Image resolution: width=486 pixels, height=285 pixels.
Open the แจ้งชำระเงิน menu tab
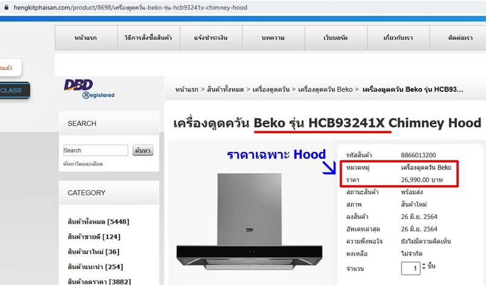pos(211,38)
